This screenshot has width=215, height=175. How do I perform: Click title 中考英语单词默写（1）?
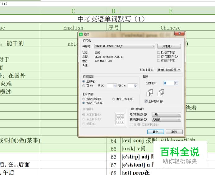point(111,19)
